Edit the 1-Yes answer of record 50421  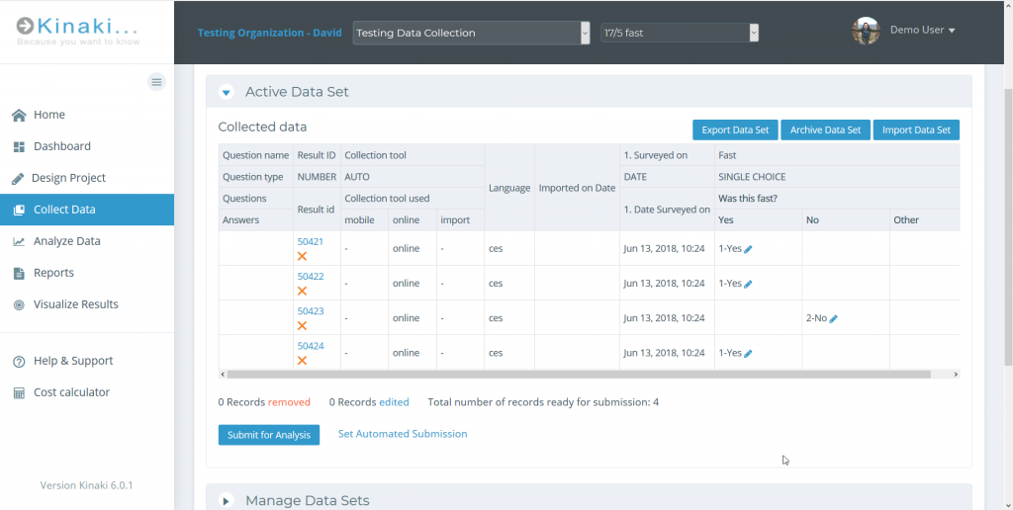[x=748, y=249]
